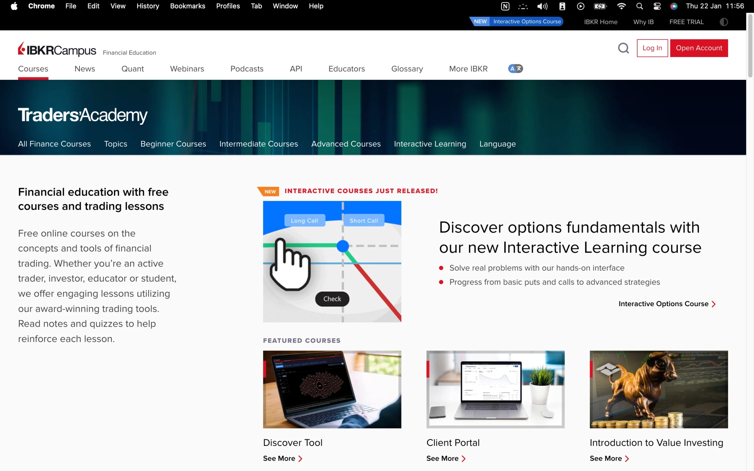Open the More IBKR dropdown
Image resolution: width=754 pixels, height=471 pixels.
(468, 69)
